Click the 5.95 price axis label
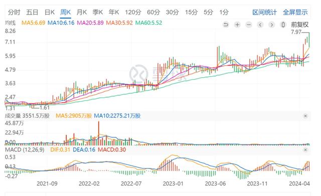The height and width of the screenshot is (196, 321). [10, 56]
